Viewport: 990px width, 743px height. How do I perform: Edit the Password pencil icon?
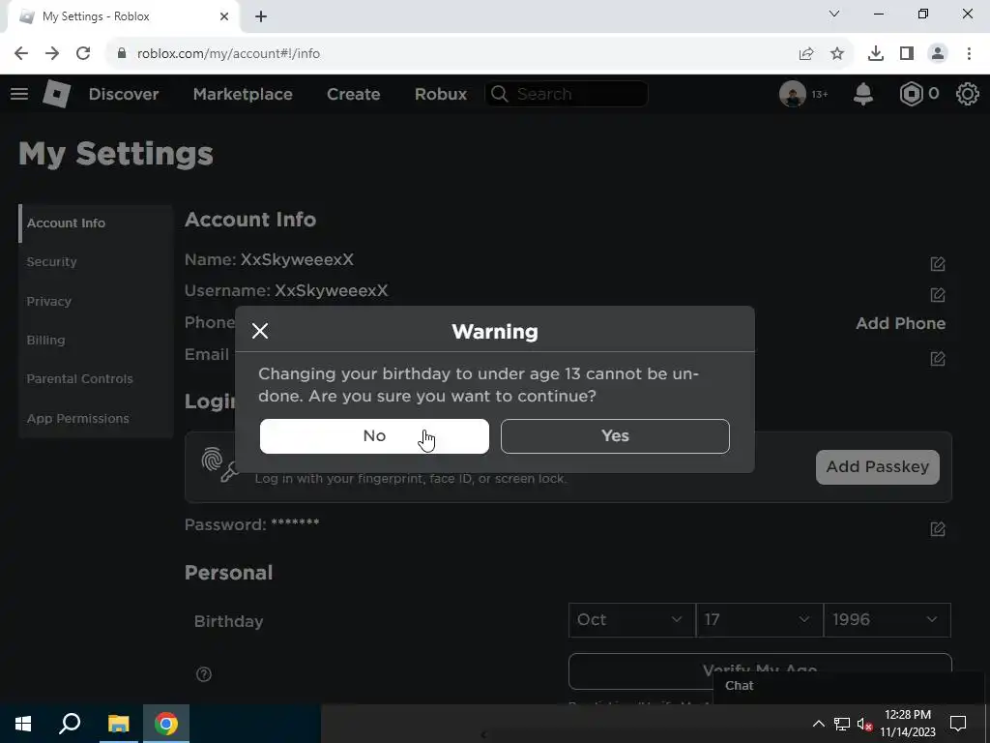(x=938, y=529)
